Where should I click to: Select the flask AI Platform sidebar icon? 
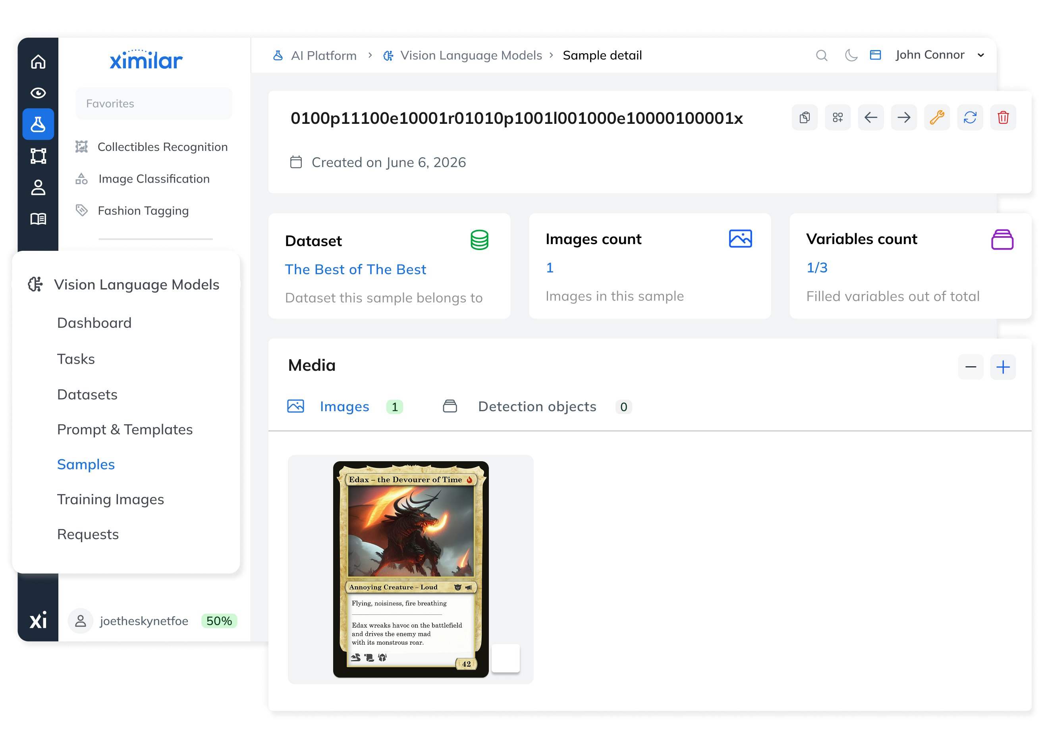point(38,124)
